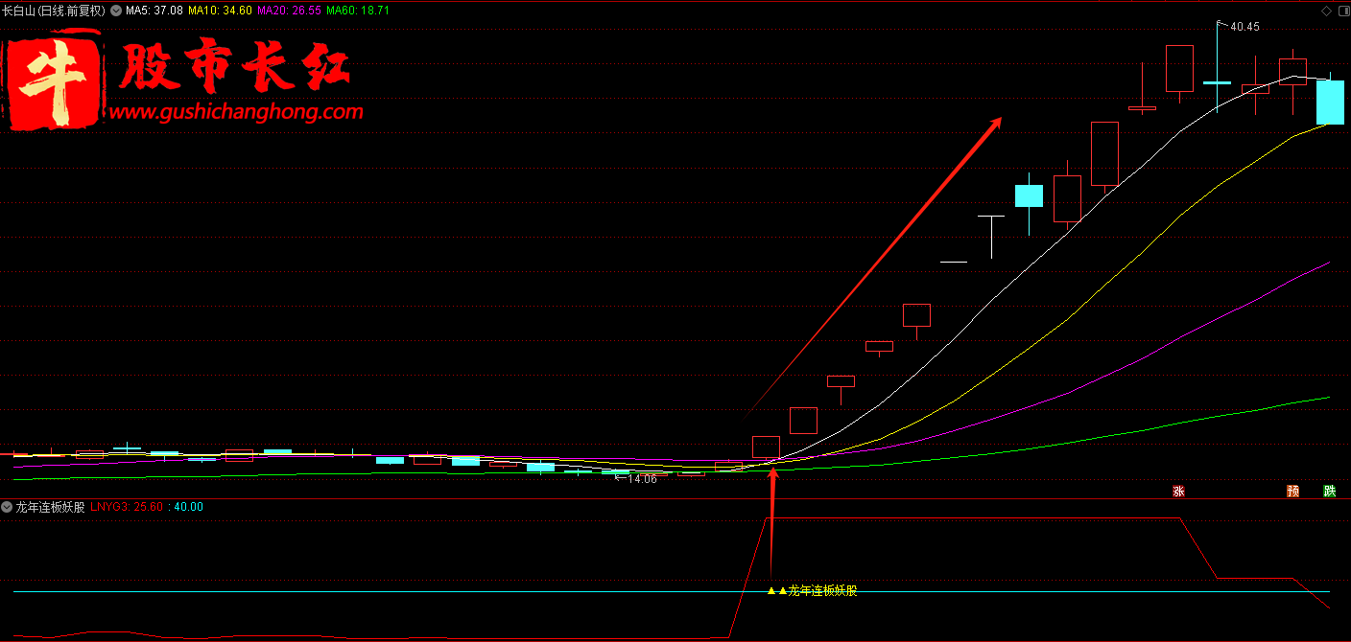The height and width of the screenshot is (642, 1351).
Task: Click the diamond icon at chart top-right
Action: pyautogui.click(x=1327, y=11)
